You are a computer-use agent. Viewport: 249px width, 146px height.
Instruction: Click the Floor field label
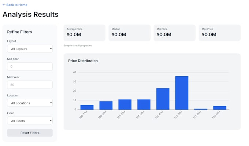tap(11, 113)
